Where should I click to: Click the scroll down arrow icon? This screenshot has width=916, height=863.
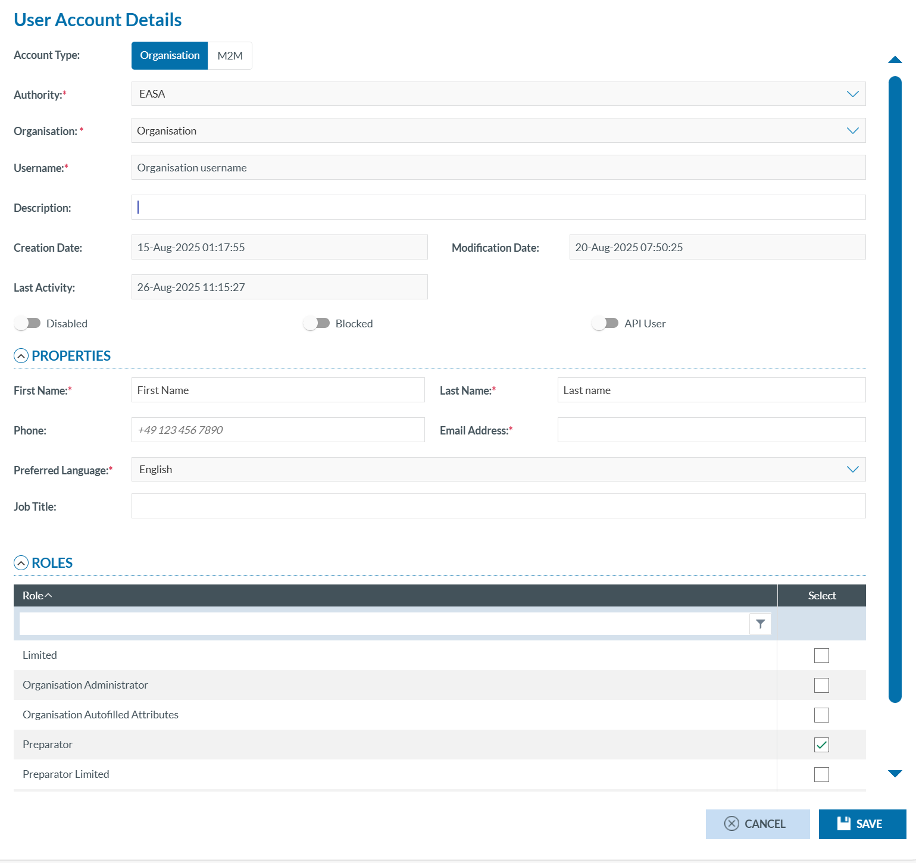coord(895,774)
